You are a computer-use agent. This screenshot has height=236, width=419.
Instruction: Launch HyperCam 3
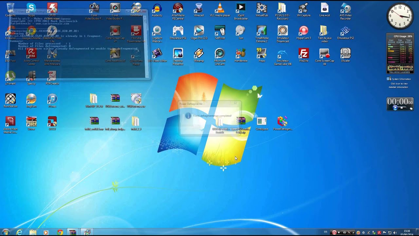(x=303, y=32)
